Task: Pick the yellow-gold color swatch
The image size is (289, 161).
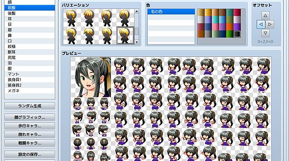Action: pyautogui.click(x=208, y=12)
